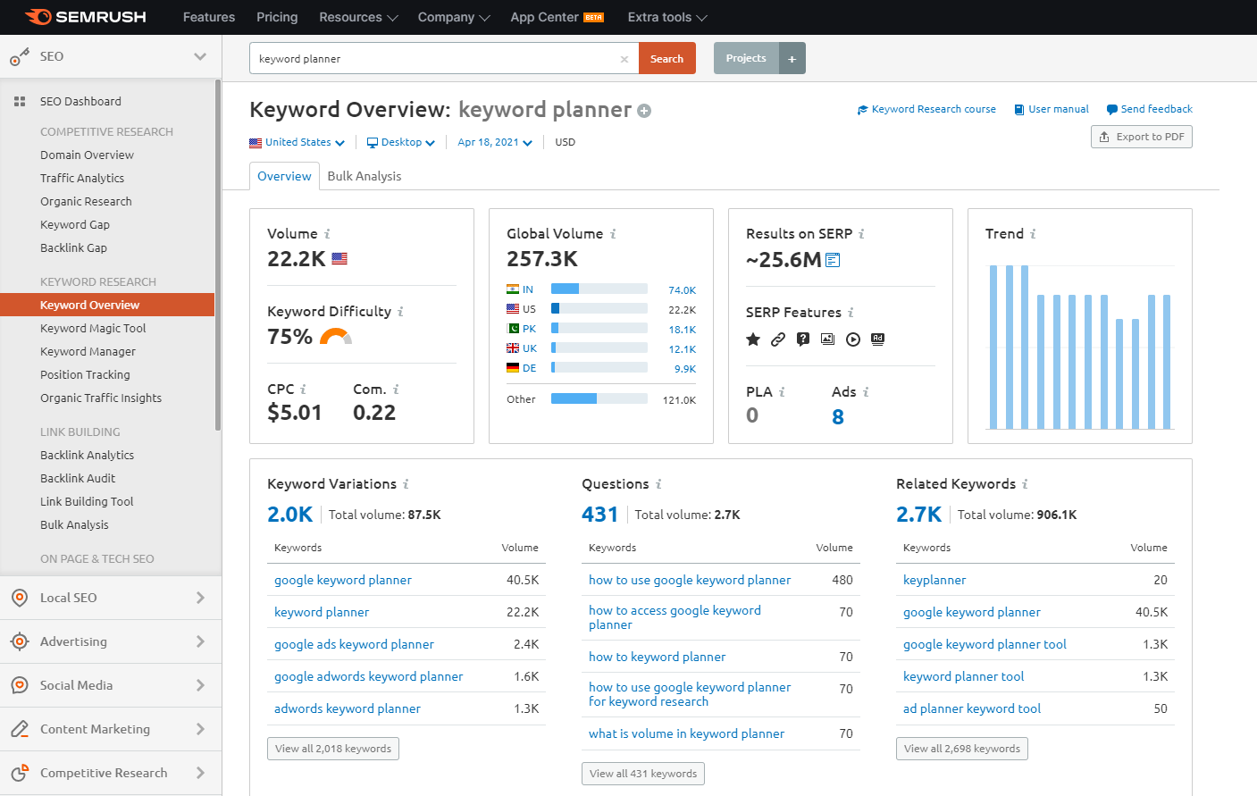Select the Overview tab
1257x796 pixels.
click(x=284, y=176)
